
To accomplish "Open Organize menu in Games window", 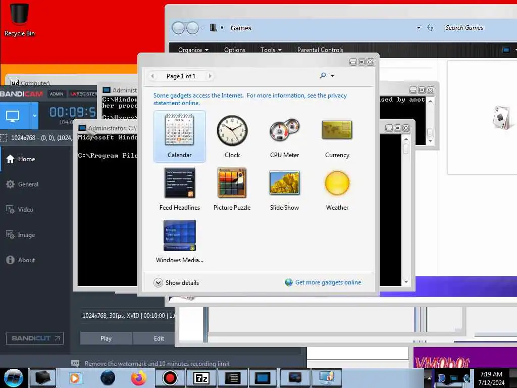I will coord(193,50).
